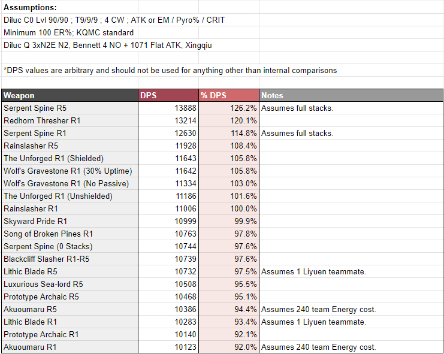Image resolution: width=444 pixels, height=354 pixels.
Task: Click The Unforged R1 (Shielded) cell
Action: 69,159
